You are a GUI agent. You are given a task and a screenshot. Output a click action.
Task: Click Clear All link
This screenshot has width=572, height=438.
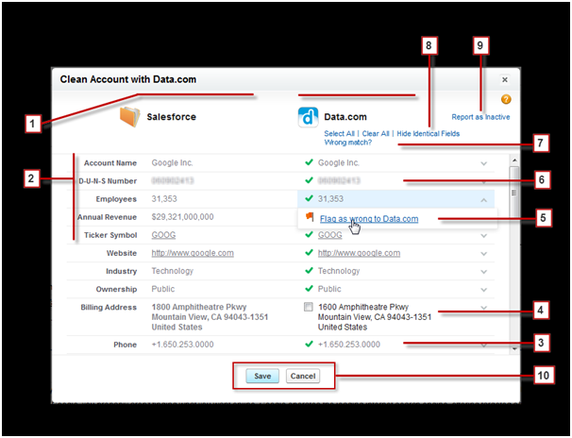click(x=376, y=133)
